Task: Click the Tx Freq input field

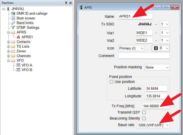Action: (x=156, y=106)
